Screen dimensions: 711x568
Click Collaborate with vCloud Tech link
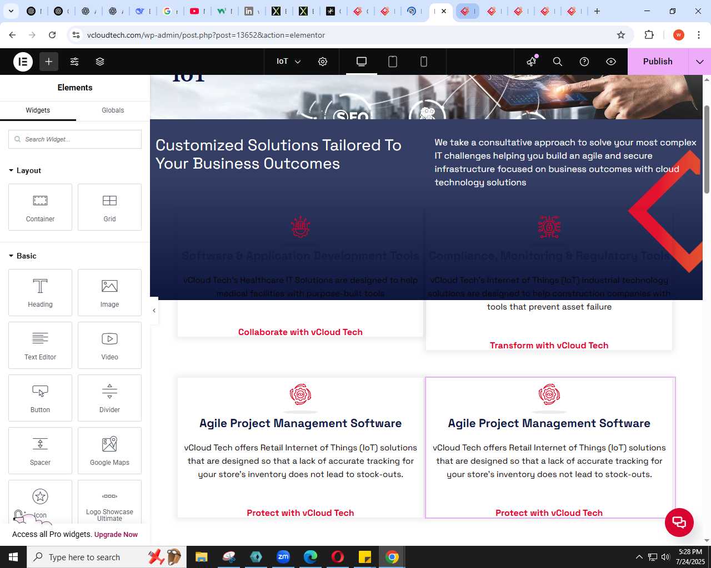coord(300,332)
